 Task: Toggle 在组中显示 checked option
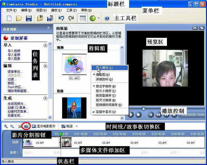click(x=106, y=112)
